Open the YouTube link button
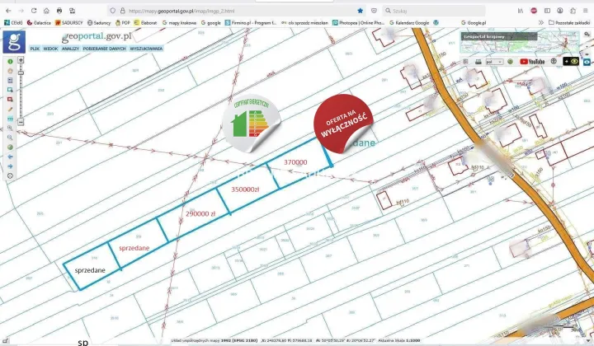Viewport: 594px width, 346px height. pyautogui.click(x=532, y=62)
